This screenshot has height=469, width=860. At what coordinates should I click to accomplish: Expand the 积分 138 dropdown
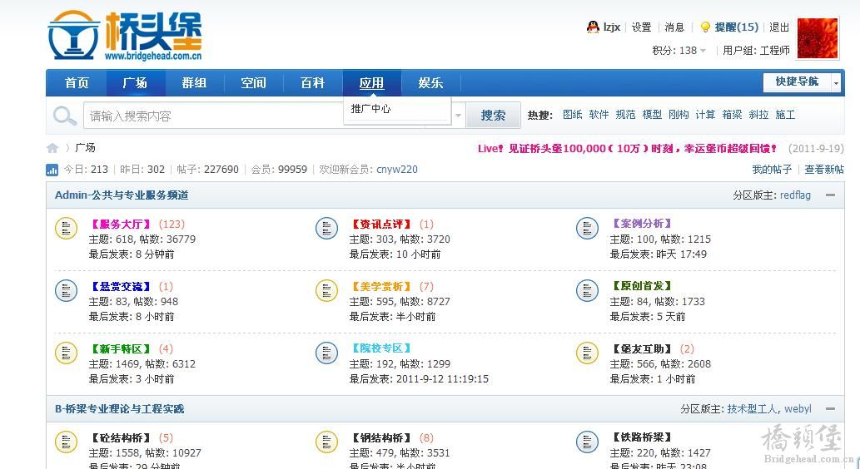[703, 51]
